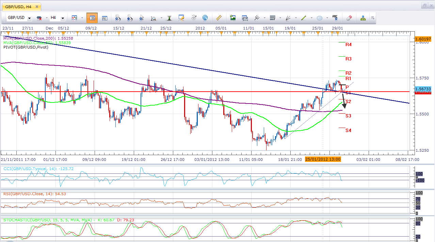Click the zoom in magnifier icon
The height and width of the screenshot is (242, 435).
pyautogui.click(x=118, y=18)
